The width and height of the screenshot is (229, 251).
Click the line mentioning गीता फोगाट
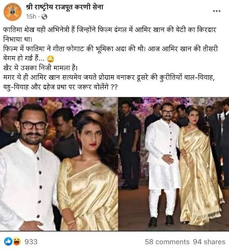point(111,49)
